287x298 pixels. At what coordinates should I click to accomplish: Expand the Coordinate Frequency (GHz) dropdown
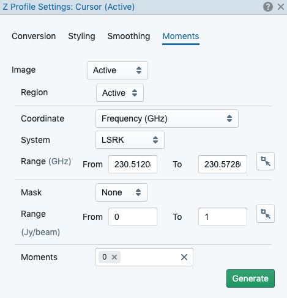pos(167,118)
